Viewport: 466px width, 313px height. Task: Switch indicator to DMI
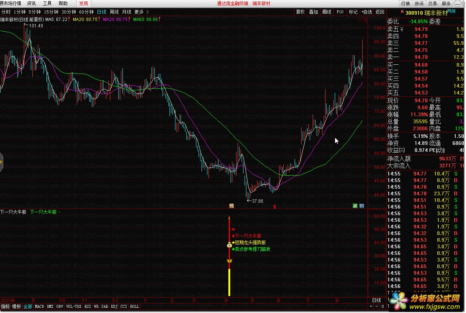(50, 306)
